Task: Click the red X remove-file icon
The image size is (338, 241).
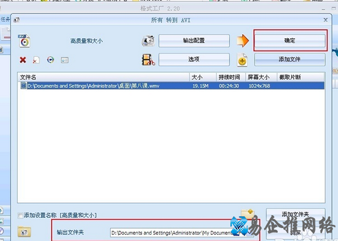Action: 23,60
